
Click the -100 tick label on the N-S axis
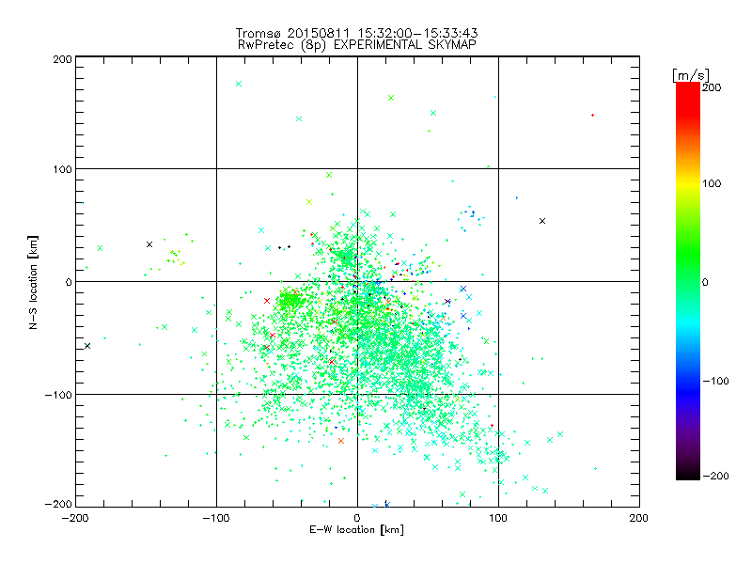tap(58, 395)
